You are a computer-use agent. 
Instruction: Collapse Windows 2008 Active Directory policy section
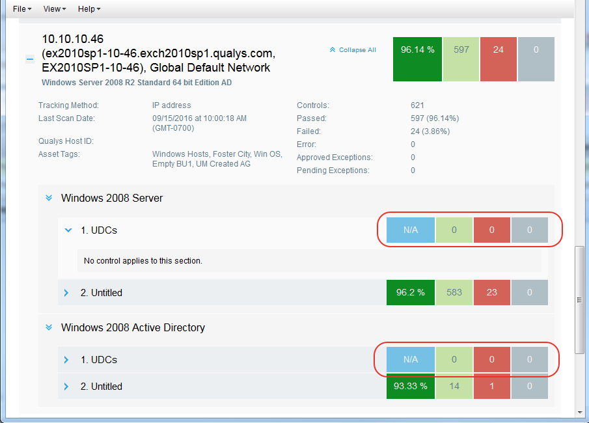click(49, 327)
